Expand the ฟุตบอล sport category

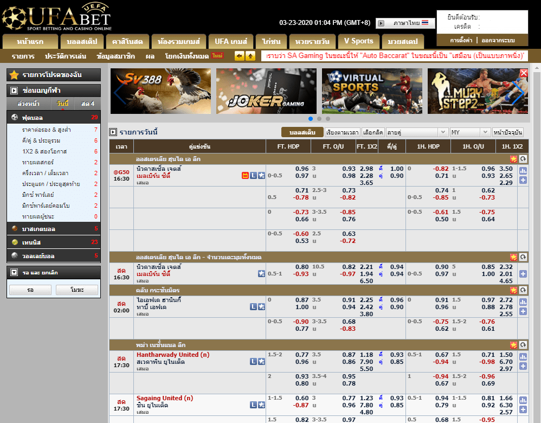point(54,117)
